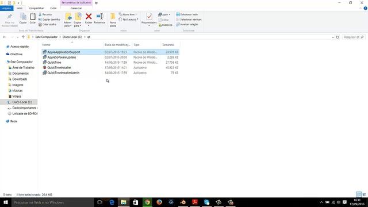The width and height of the screenshot is (368, 207).
Task: Switch to the Gerenciar tab
Action: 76,8
